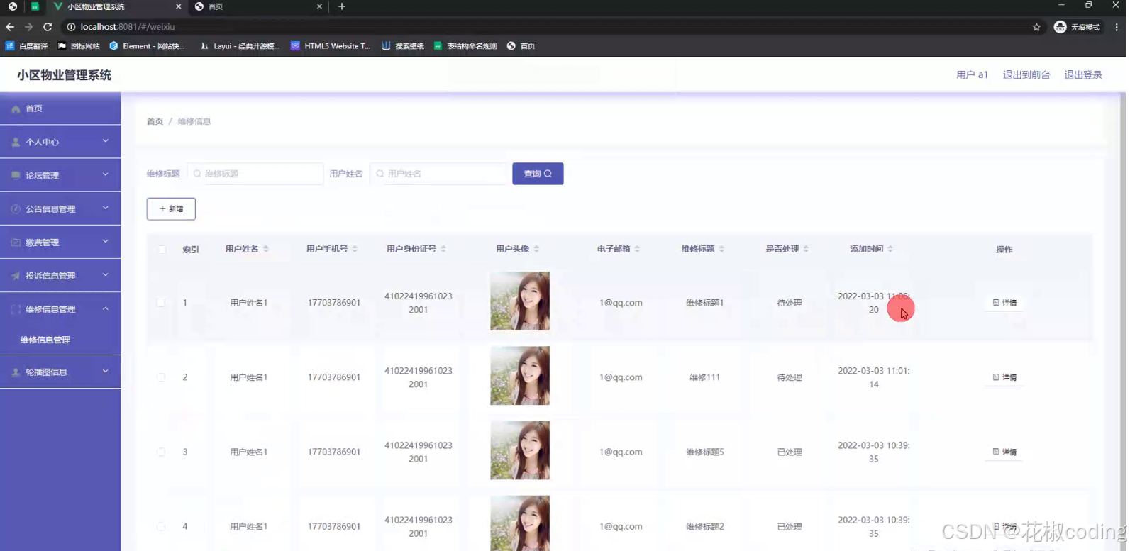Open the HTML5 Website bookmark
The width and height of the screenshot is (1130, 551).
pos(331,46)
